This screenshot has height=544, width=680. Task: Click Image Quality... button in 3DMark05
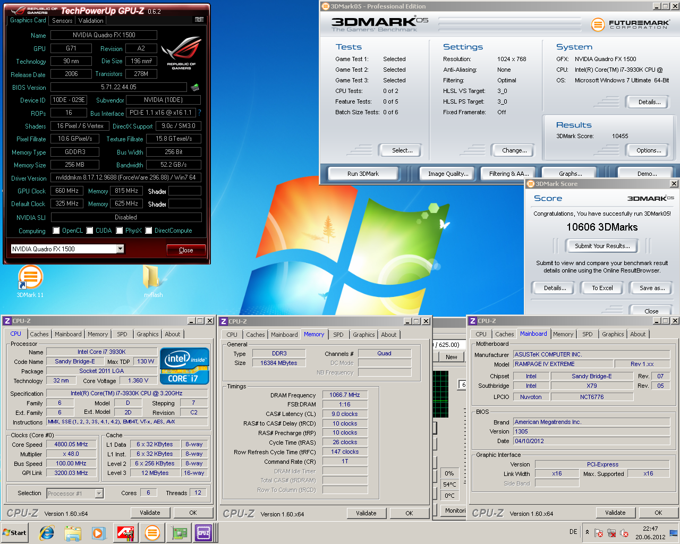coord(448,174)
